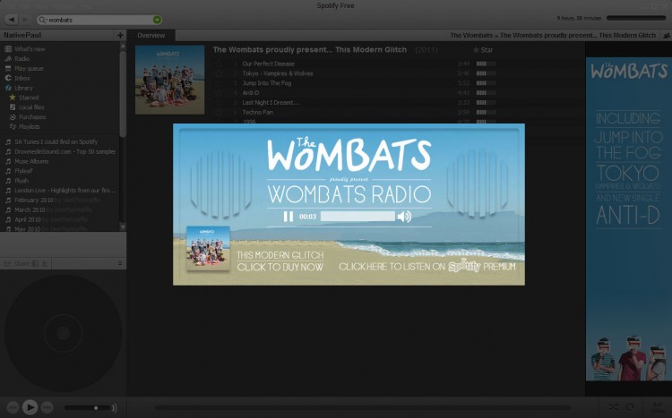Screen dimensions: 672x418
Task: Click the NativePaul username header
Action: click(x=22, y=35)
